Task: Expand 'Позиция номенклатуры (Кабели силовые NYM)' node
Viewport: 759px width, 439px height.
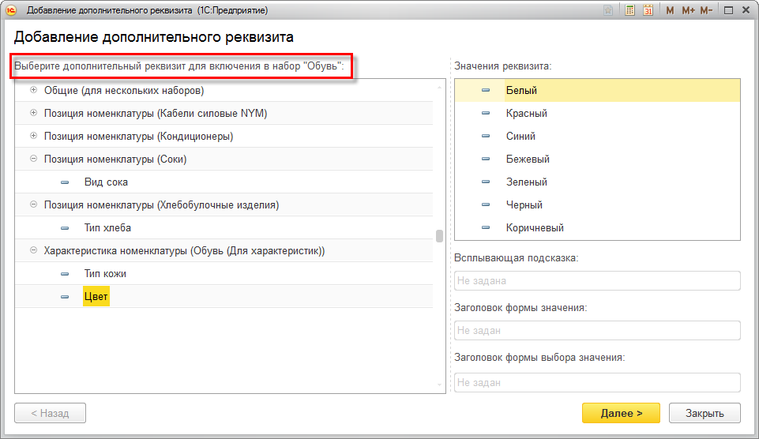Action: (x=33, y=114)
